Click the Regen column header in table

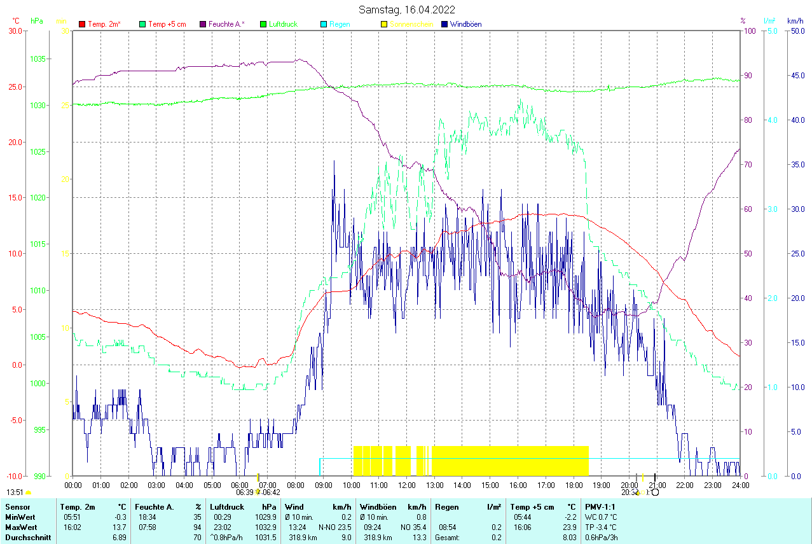point(446,507)
